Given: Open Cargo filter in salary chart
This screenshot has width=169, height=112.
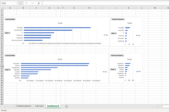Looking at the screenshot, I should [x=7, y=69].
